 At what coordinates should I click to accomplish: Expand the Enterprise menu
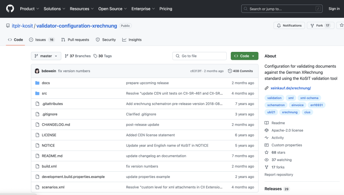pos(143,9)
